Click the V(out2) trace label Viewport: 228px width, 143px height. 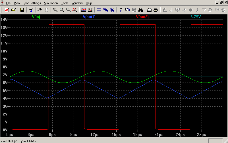[142, 17]
